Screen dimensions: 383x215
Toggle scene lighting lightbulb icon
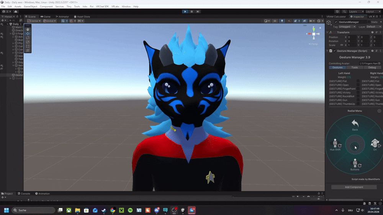click(x=282, y=21)
